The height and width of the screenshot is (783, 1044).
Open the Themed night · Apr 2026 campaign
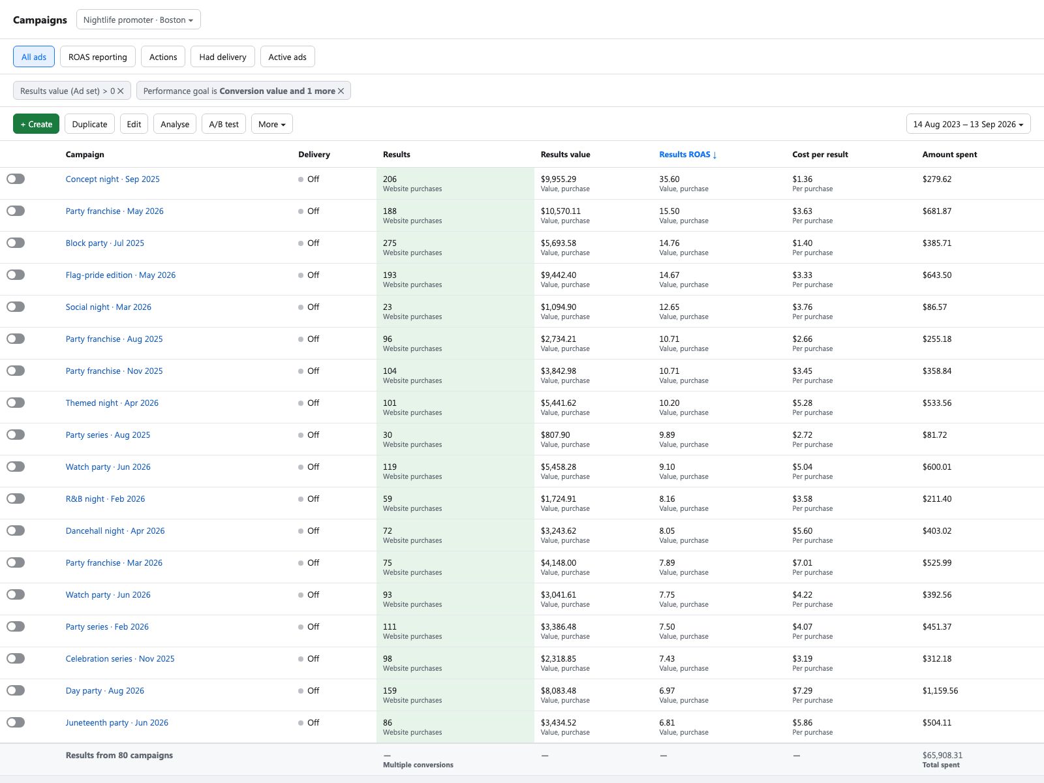pyautogui.click(x=112, y=403)
